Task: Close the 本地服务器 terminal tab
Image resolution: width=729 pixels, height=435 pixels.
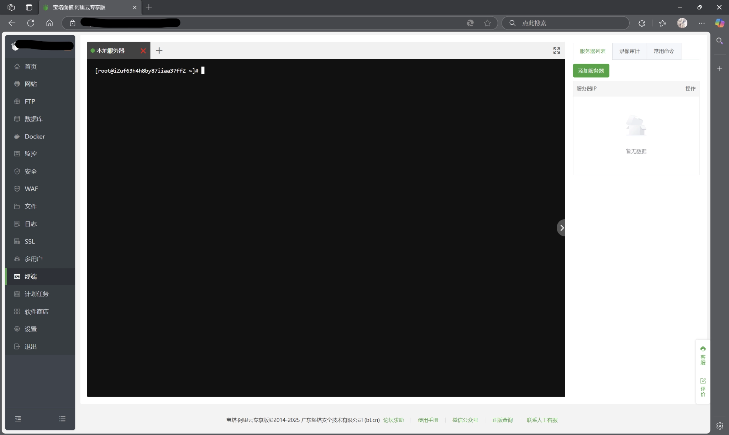Action: (x=143, y=51)
